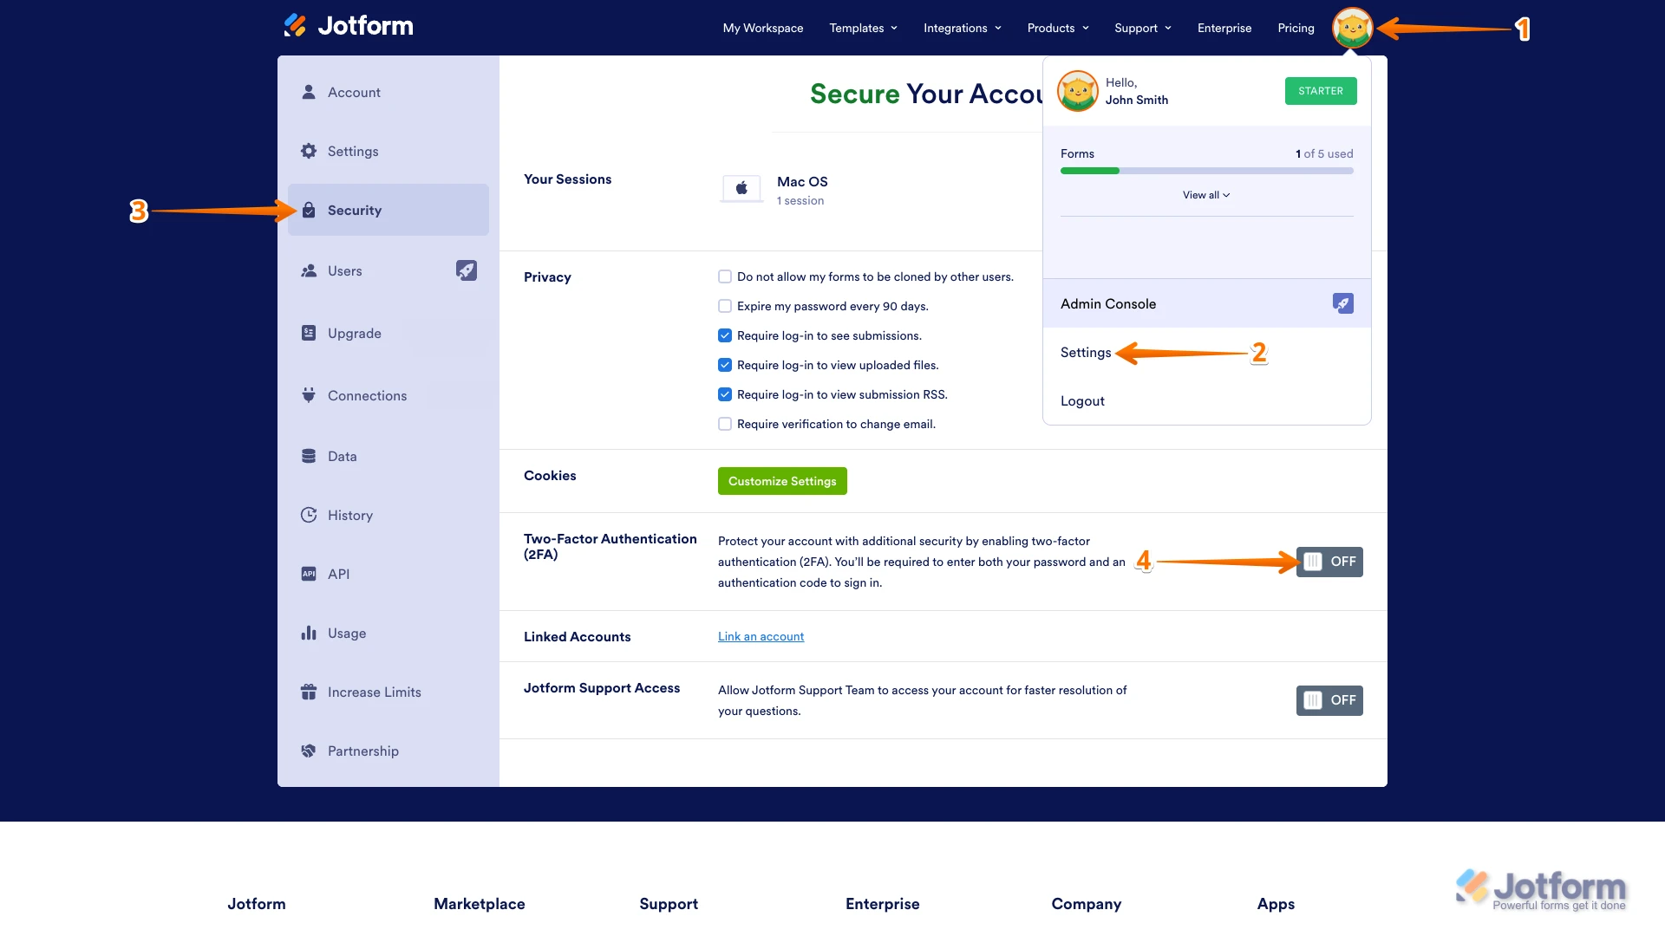Check 'Do not allow my forms to be cloned'
The image size is (1665, 936).
pyautogui.click(x=725, y=276)
